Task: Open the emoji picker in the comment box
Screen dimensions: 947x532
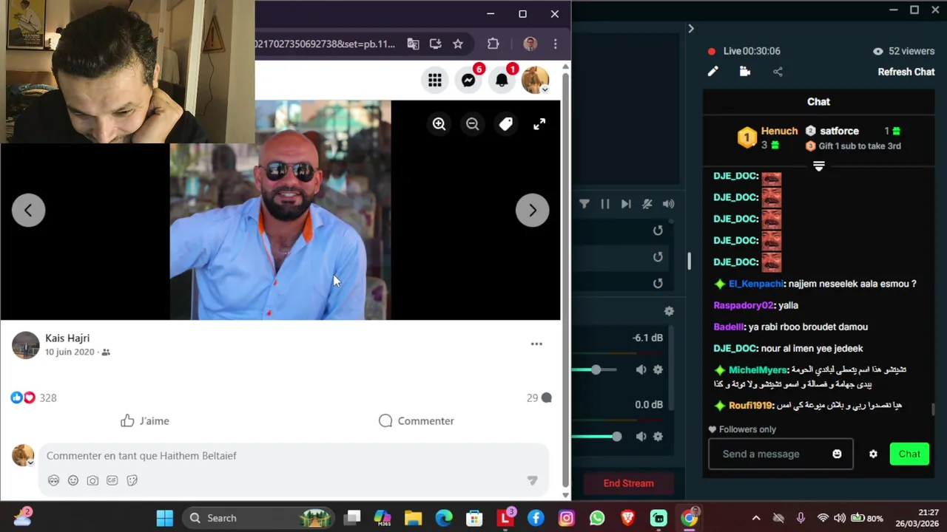Action: 73,480
